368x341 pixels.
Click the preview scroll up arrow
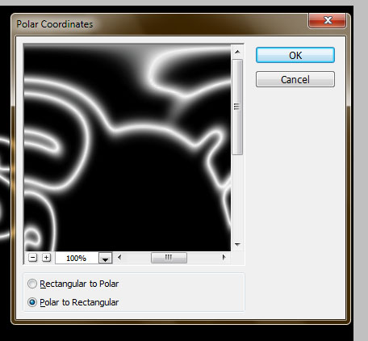click(237, 52)
